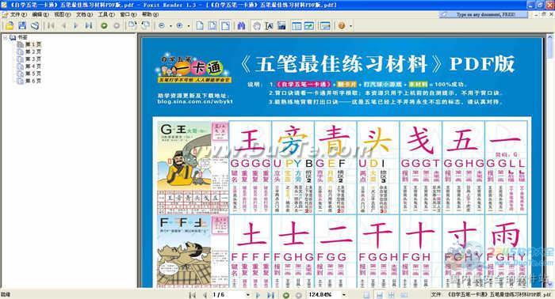Open the status bar page number dropdown
Screen dimensions: 555x299
(x=247, y=295)
